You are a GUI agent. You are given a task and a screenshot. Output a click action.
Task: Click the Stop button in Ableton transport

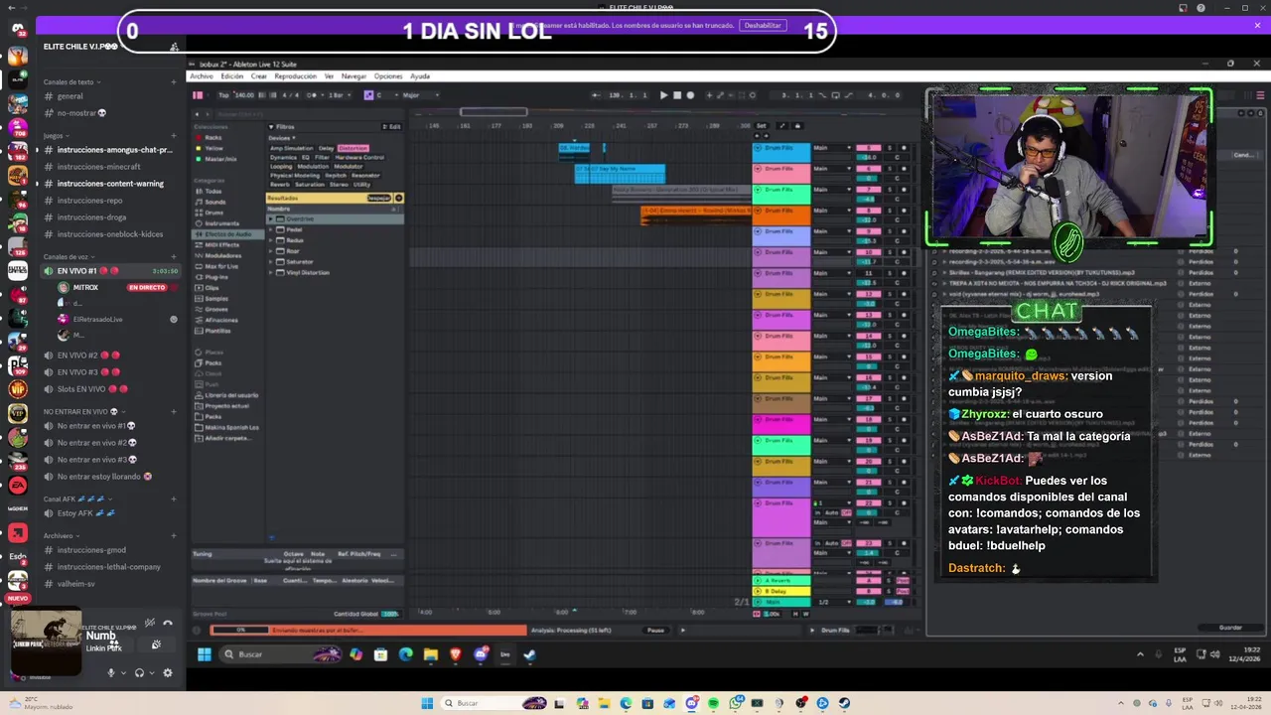point(677,95)
